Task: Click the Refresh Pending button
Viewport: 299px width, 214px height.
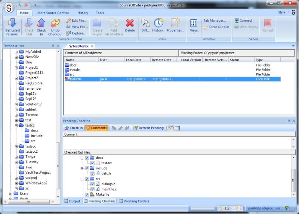Action: tap(148, 128)
